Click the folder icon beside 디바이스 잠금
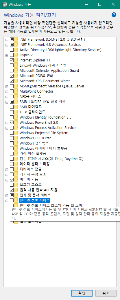 [16, 169]
